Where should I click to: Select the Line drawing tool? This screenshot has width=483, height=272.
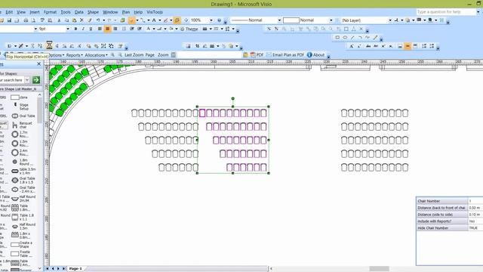[x=352, y=37]
